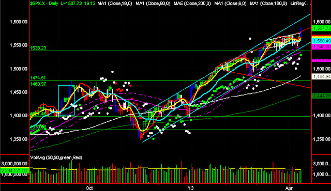Click the dark green 1,444.29 price tag
Screen dimensions: 331x191
tap(322, 96)
